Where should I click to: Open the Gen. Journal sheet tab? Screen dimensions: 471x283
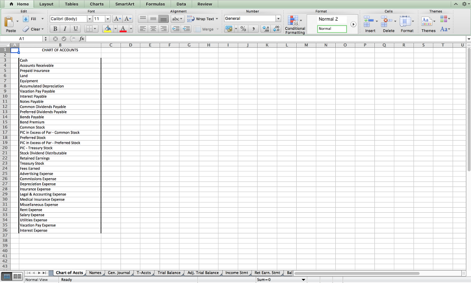(x=119, y=272)
